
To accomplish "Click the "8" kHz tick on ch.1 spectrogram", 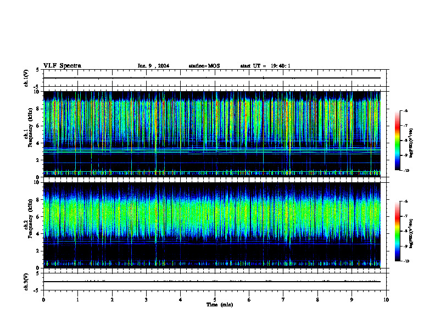I will (39, 109).
